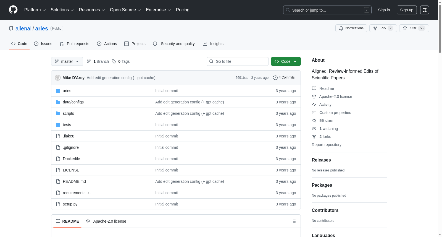Click the forks icon in About

point(314,137)
